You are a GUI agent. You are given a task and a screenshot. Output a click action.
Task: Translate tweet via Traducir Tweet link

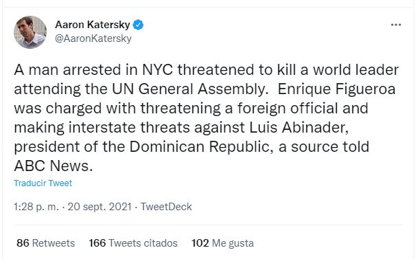click(43, 183)
